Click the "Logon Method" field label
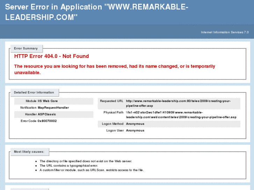The width and height of the screenshot is (254, 190). [113, 124]
